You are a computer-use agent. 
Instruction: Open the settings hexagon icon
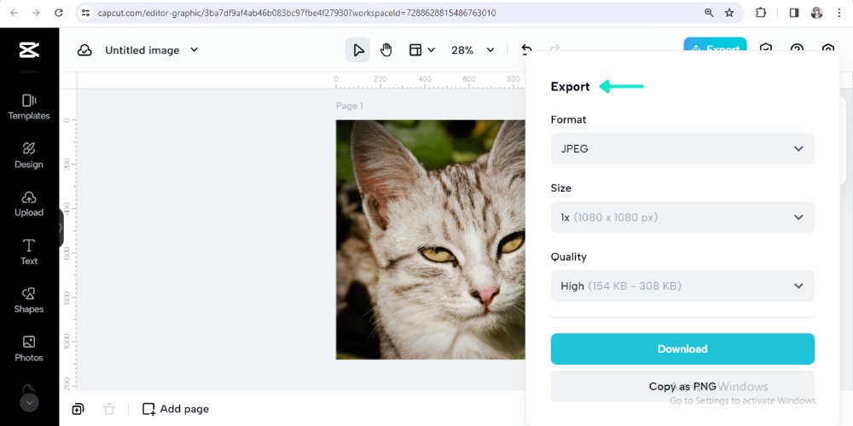point(828,49)
